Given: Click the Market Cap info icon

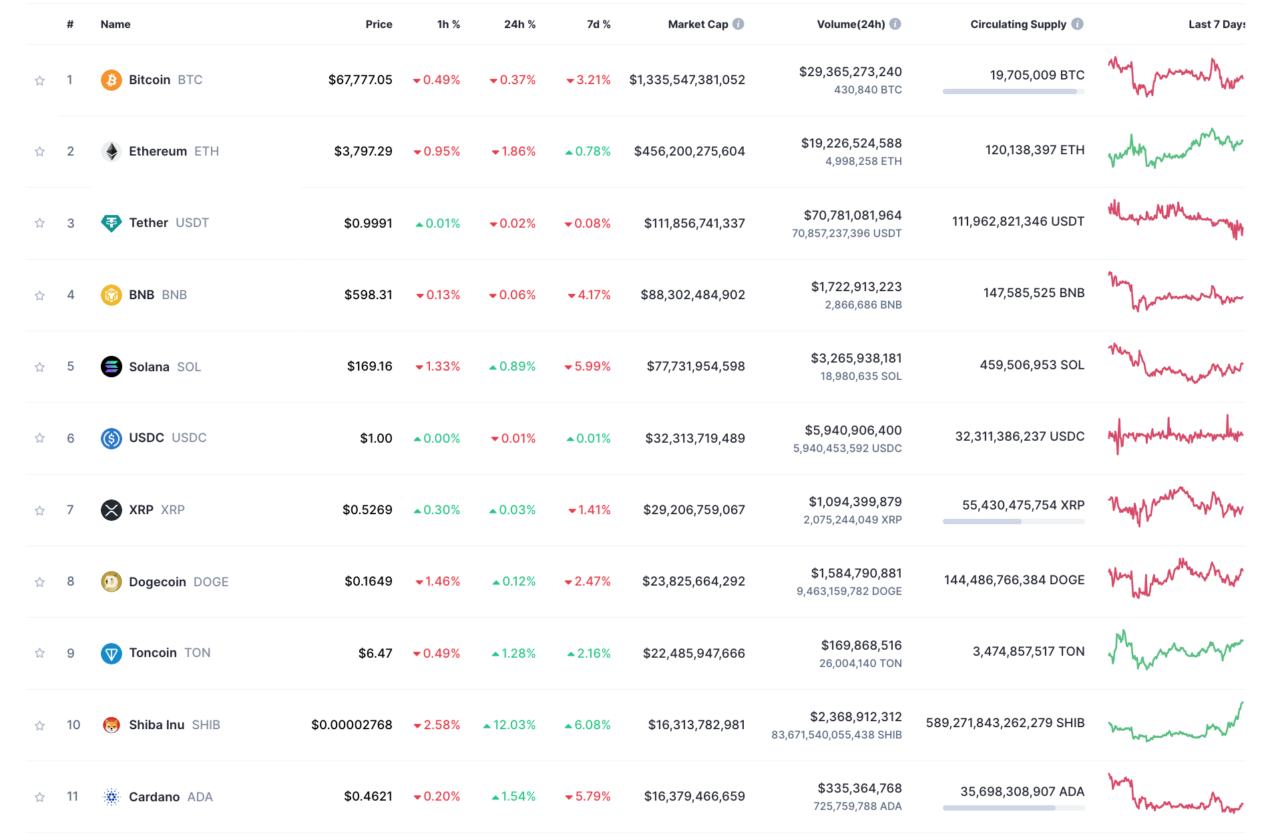Looking at the screenshot, I should (738, 24).
